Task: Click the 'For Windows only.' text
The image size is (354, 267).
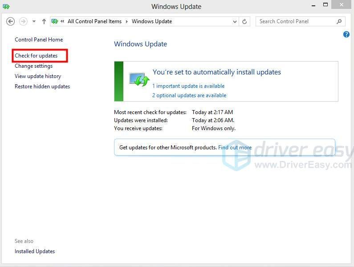Action: point(214,128)
